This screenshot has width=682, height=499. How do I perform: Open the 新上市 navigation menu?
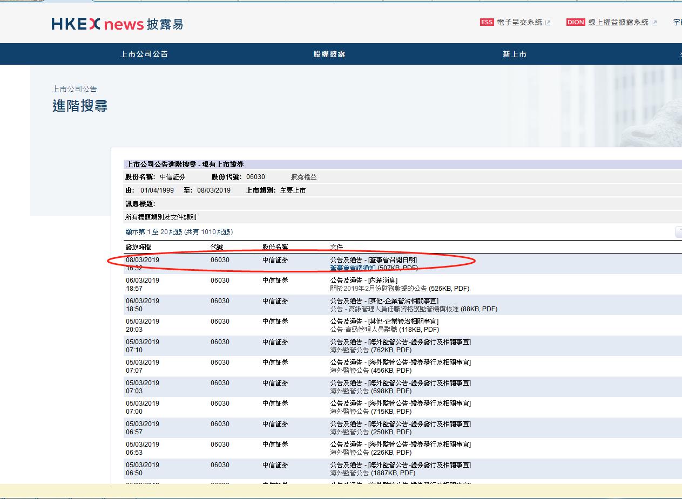tap(514, 54)
